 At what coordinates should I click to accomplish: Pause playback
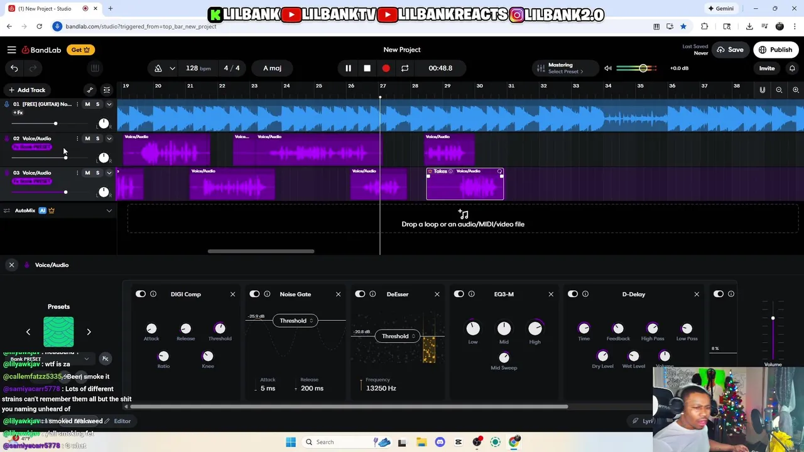coord(348,68)
